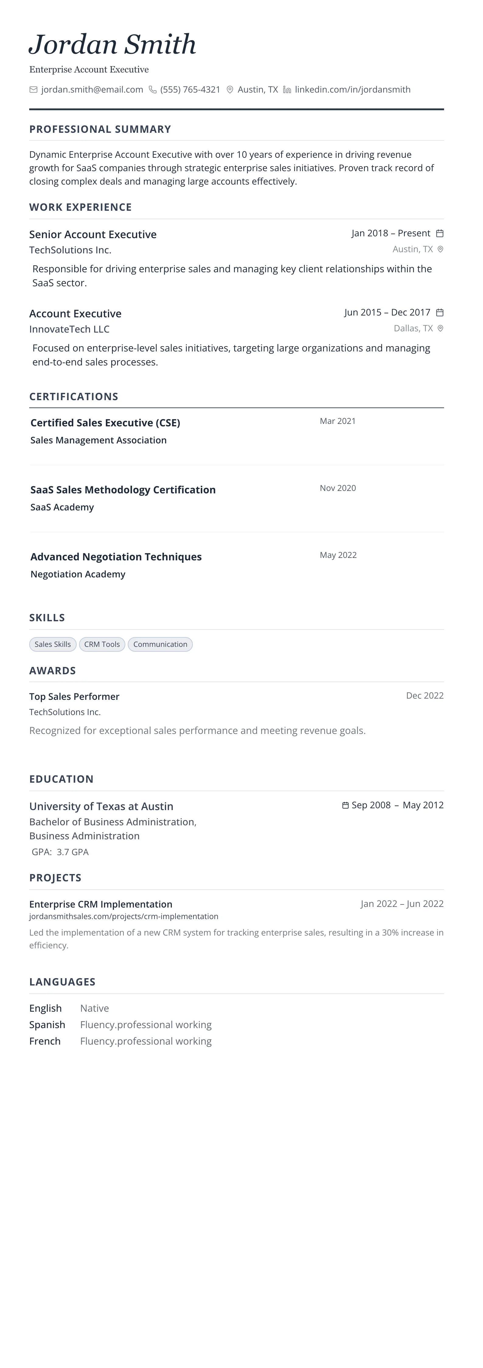The height and width of the screenshot is (1368, 483).
Task: Click the Certified Sales Executive (CSE) title
Action: click(x=105, y=423)
